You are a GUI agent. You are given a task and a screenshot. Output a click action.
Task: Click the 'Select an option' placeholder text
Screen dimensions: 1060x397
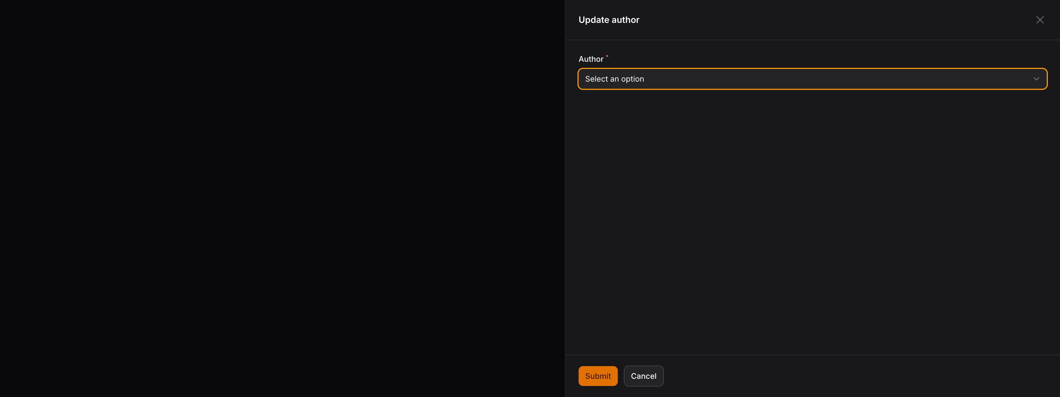pos(614,79)
